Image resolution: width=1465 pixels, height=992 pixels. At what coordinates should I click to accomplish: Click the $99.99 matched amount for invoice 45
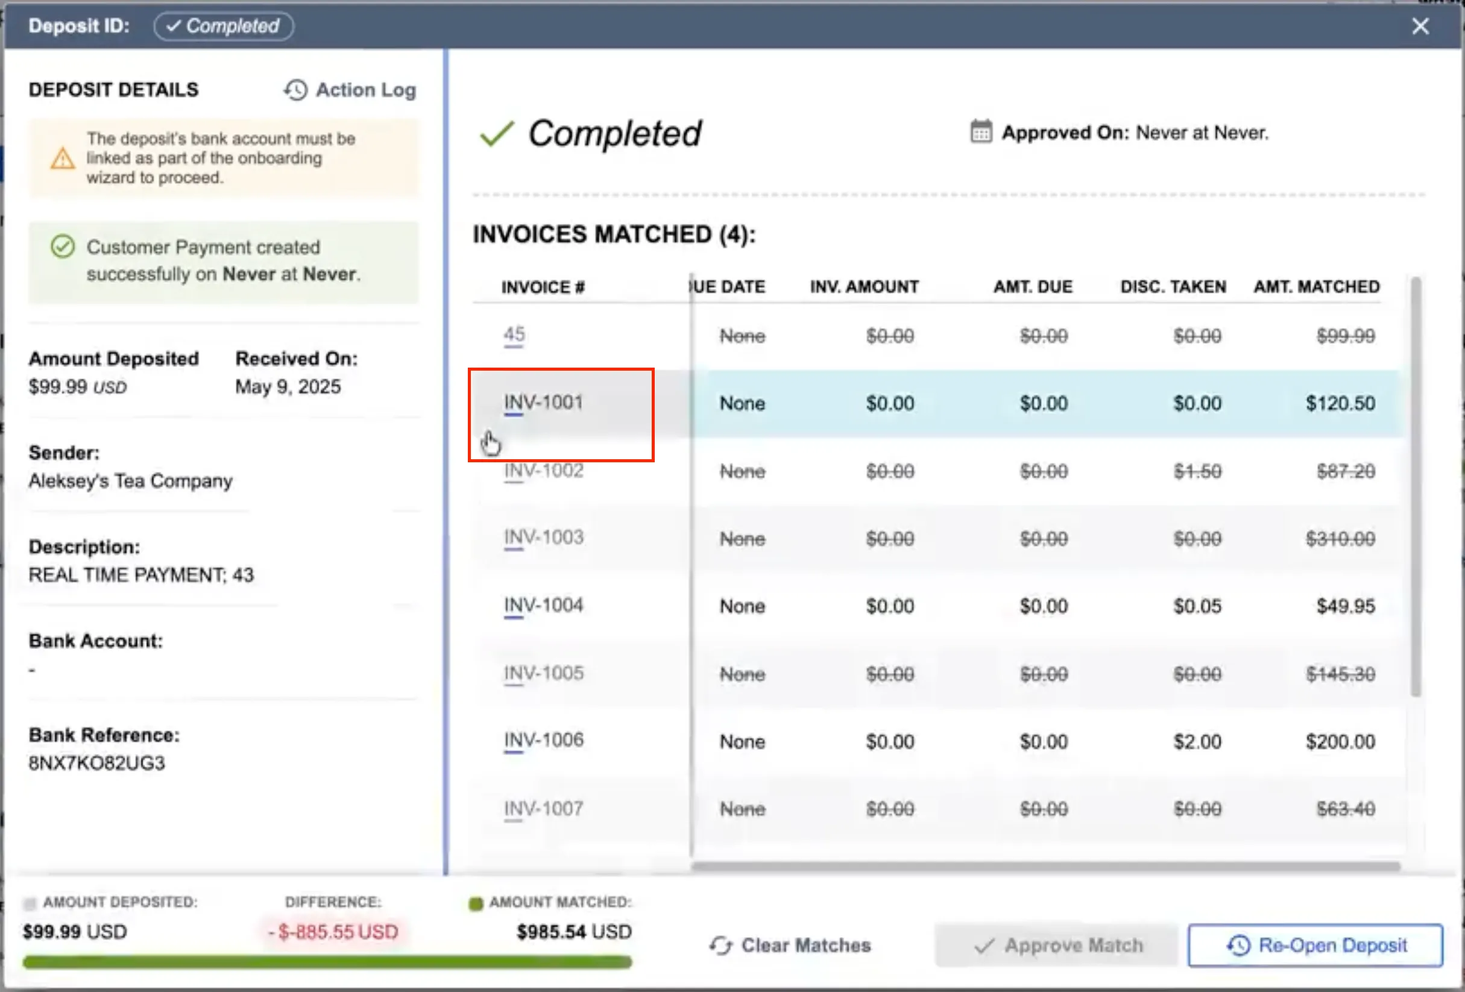(x=1345, y=336)
